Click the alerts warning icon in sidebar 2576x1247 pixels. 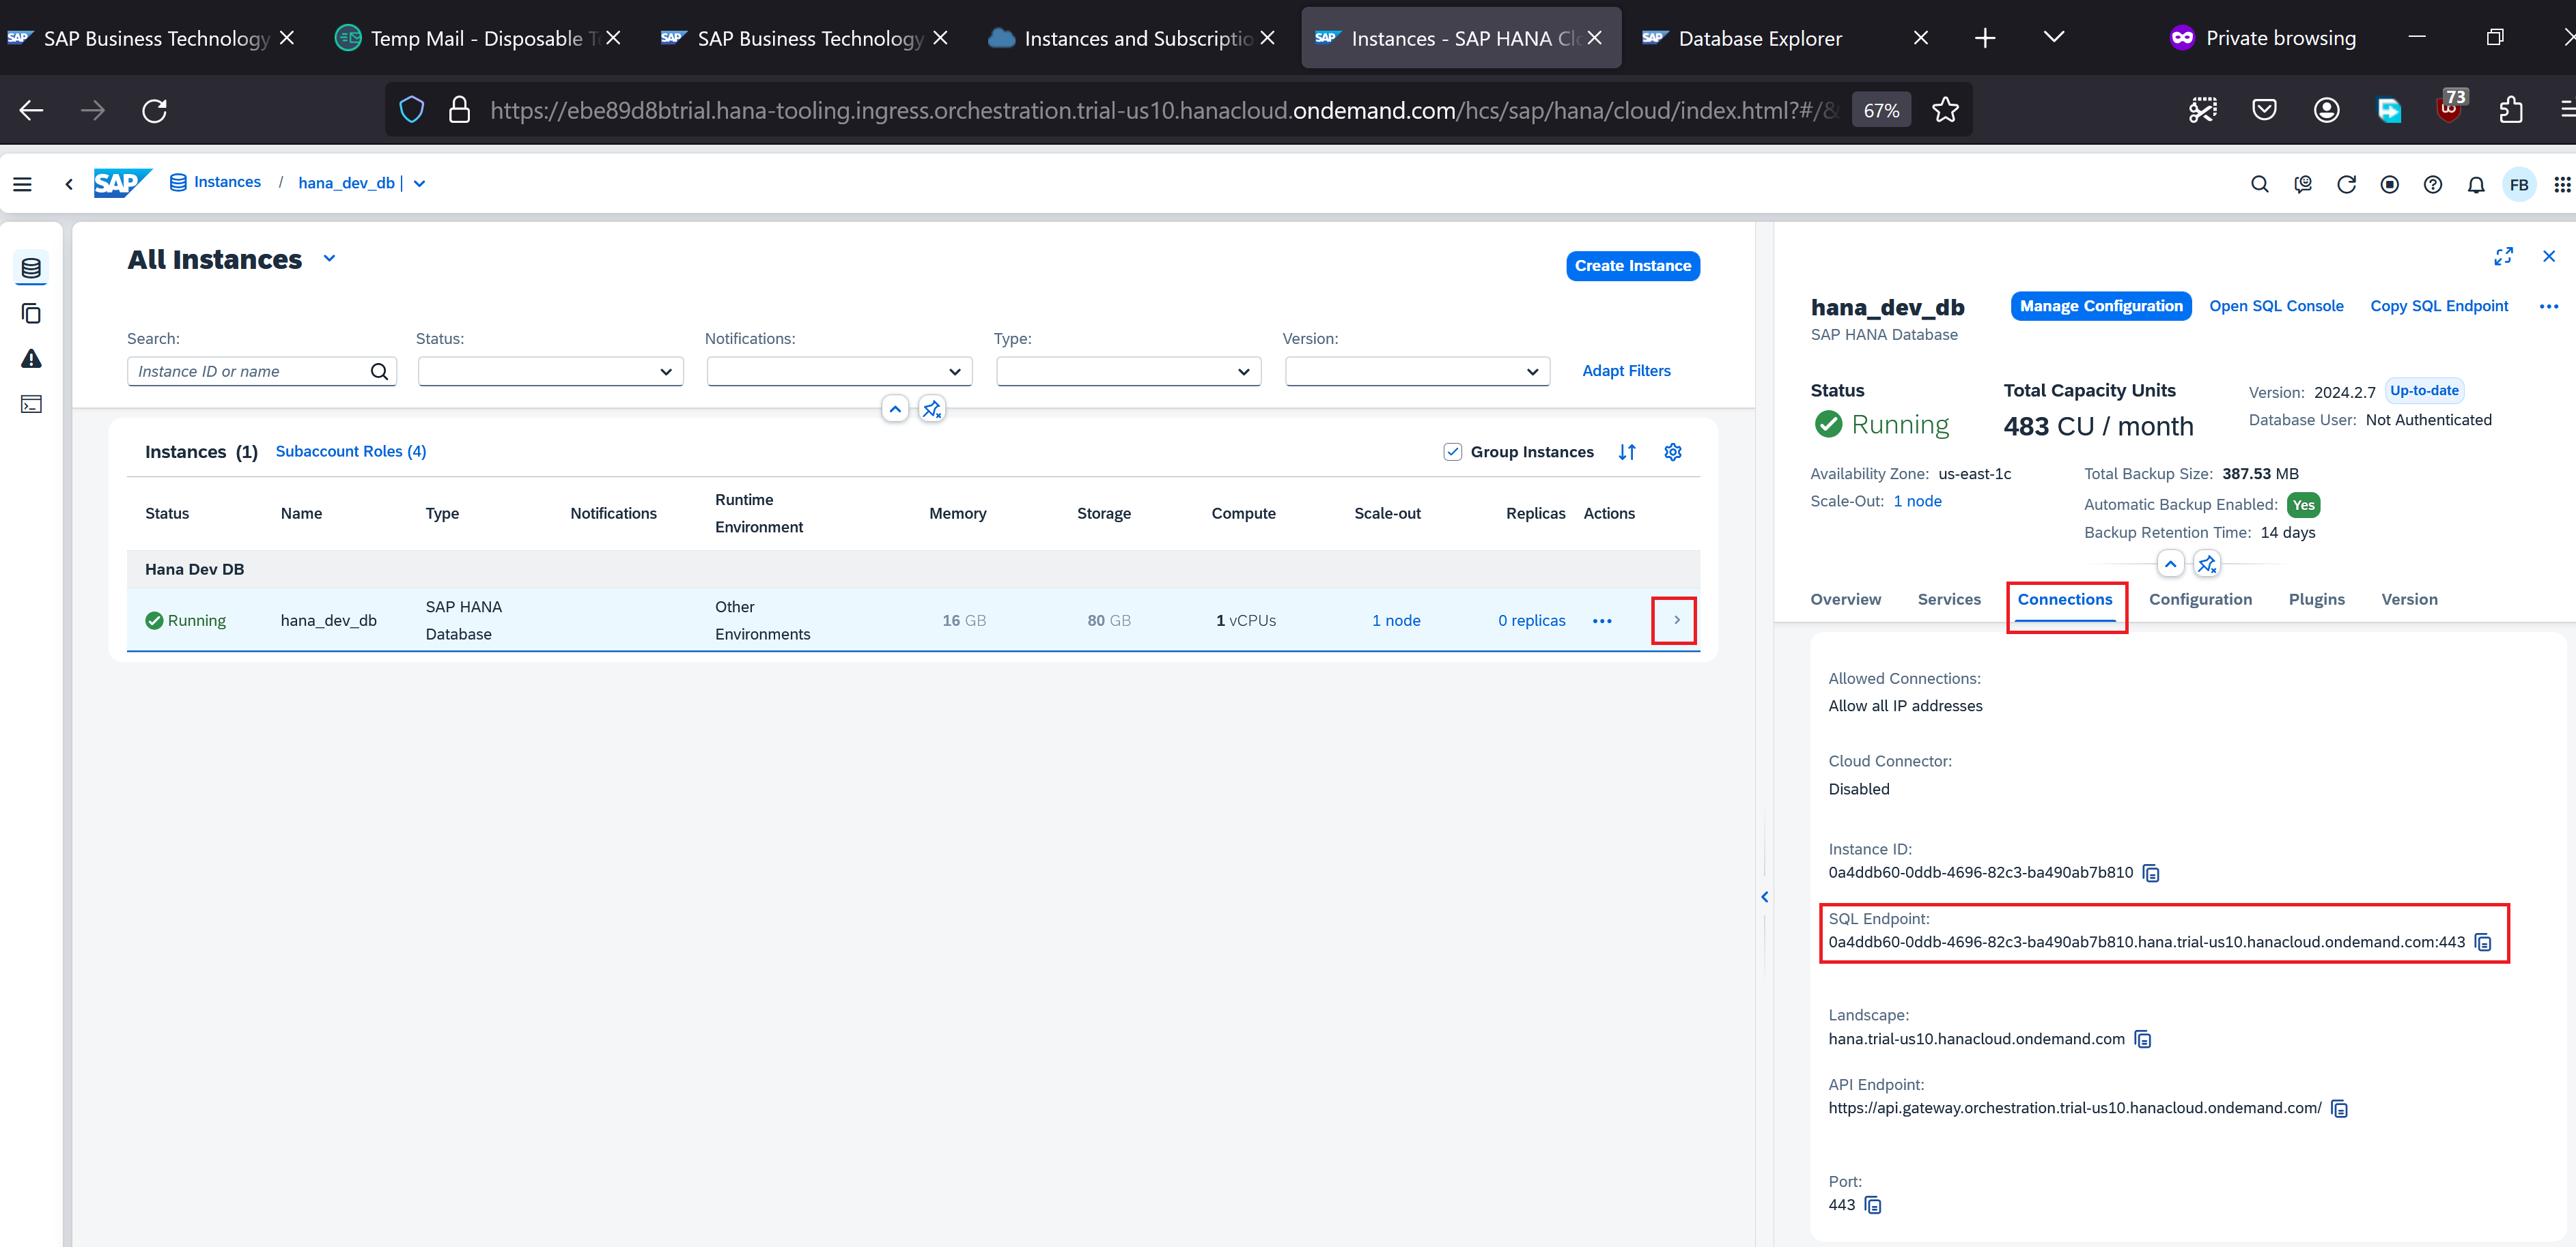point(31,359)
